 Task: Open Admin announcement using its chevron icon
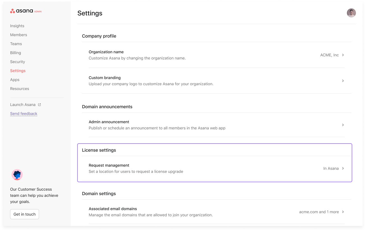[x=343, y=125]
